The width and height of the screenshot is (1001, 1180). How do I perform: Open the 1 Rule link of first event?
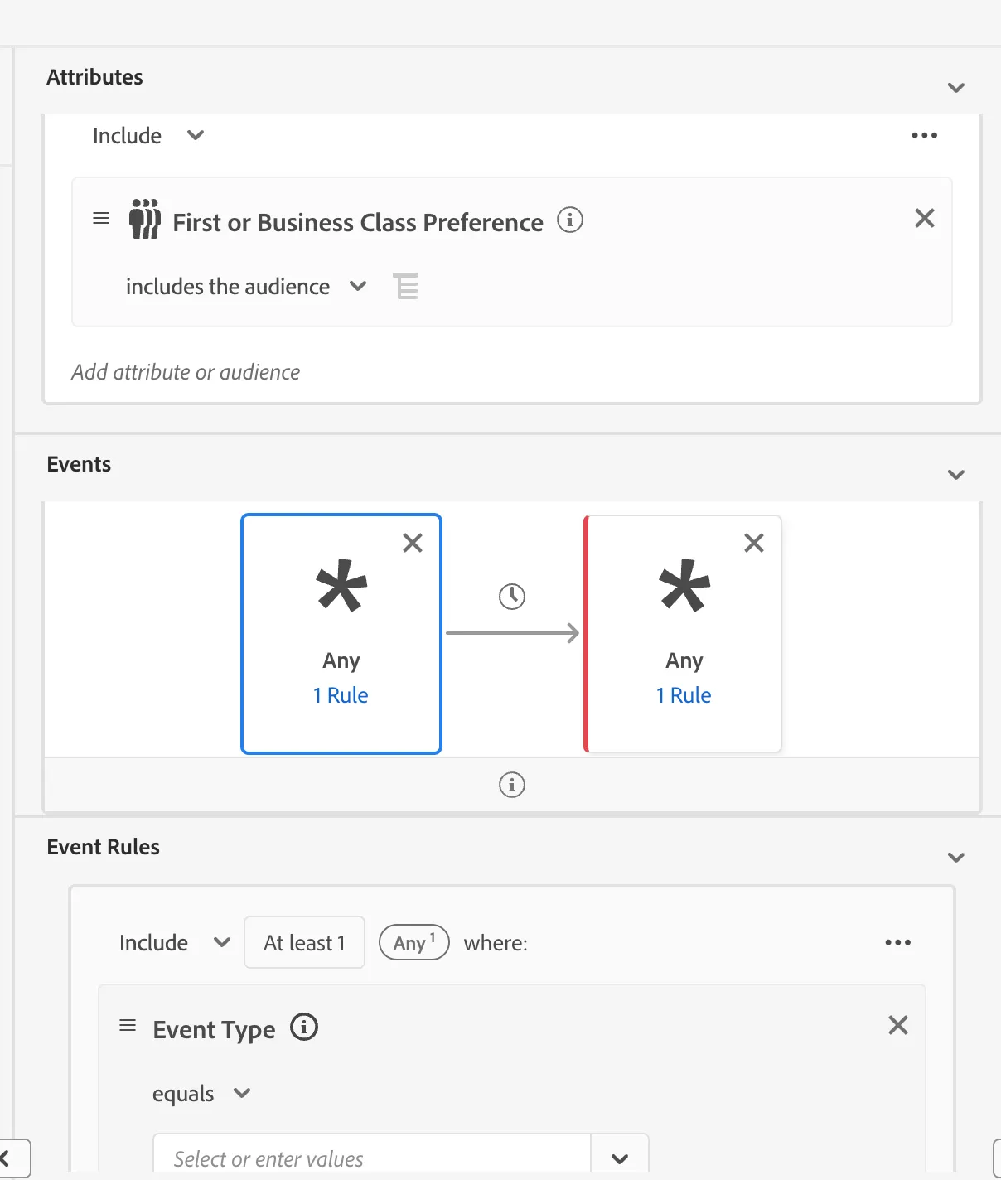click(x=341, y=695)
